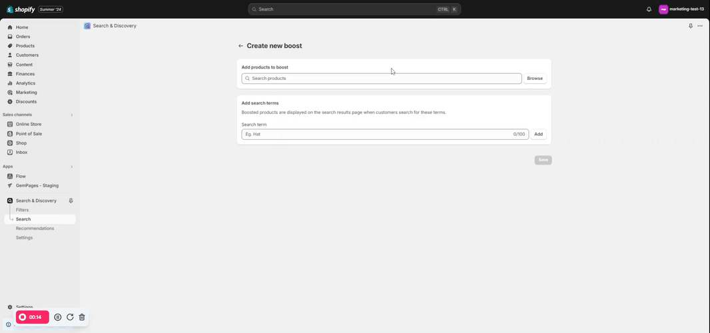Click the pin icon in app header

coord(691,26)
